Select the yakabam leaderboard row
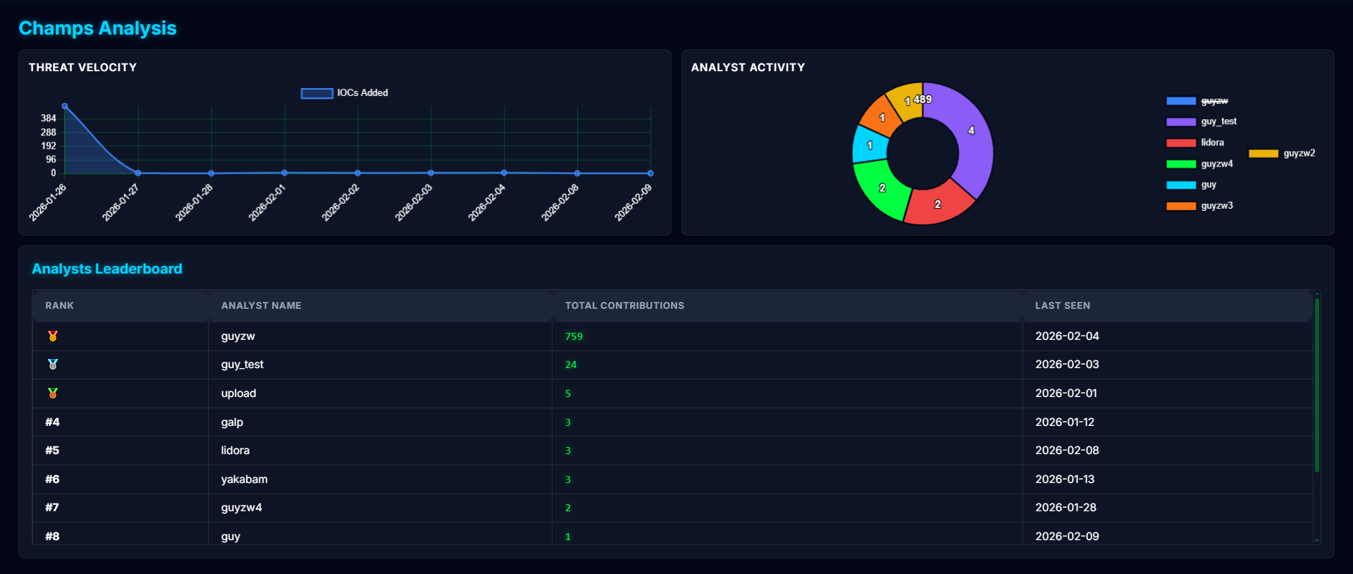1353x574 pixels. 244,480
